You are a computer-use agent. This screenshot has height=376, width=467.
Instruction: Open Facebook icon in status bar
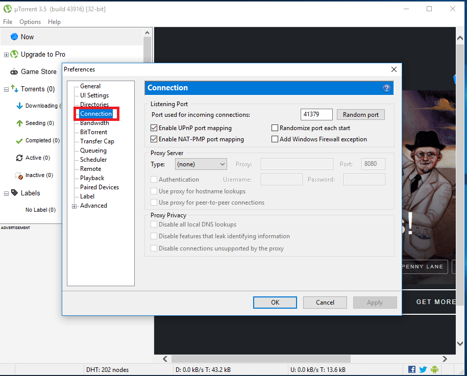point(412,369)
